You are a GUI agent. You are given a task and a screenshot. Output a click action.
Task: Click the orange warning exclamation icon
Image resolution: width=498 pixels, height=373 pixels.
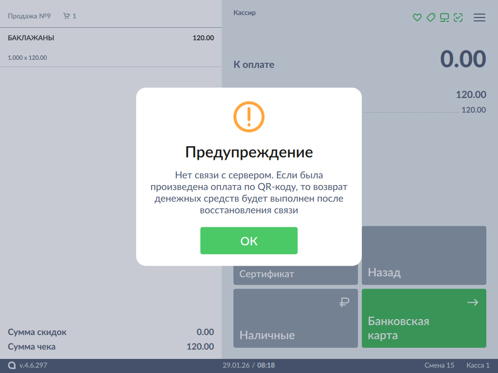click(x=249, y=117)
